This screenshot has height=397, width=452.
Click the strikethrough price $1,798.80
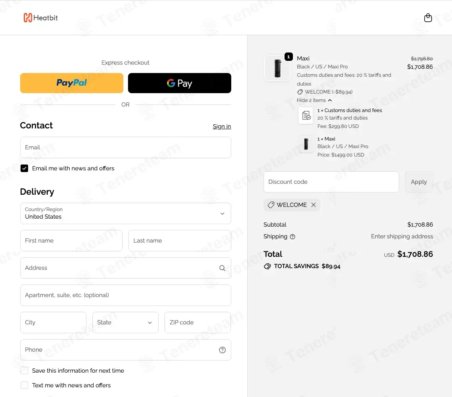point(421,58)
